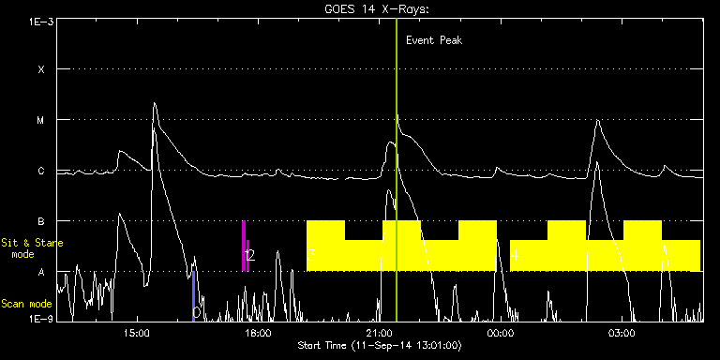Click the A flare class axis label
Viewport: 720px width, 360px height.
point(41,272)
